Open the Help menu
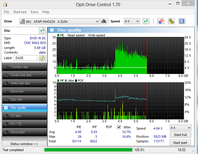The width and height of the screenshot is (198, 154). point(46,12)
